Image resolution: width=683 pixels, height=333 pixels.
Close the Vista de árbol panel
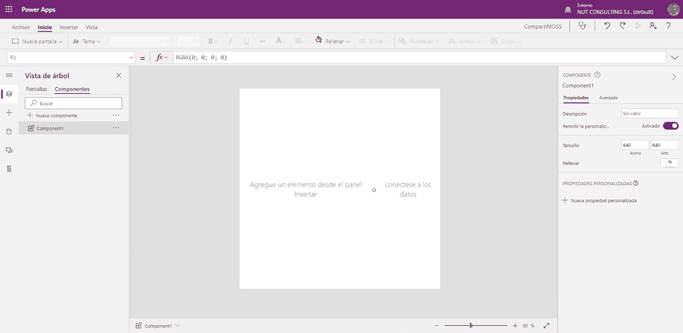click(119, 76)
